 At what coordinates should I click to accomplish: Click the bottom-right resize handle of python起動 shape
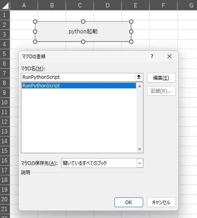(x=131, y=42)
